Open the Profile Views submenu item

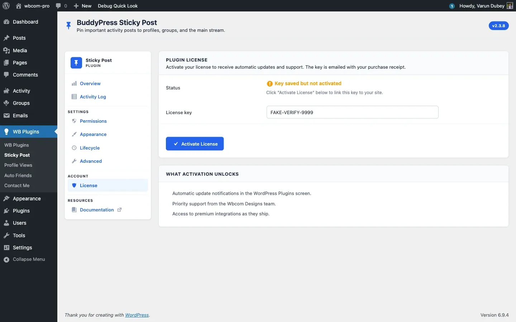pos(18,165)
